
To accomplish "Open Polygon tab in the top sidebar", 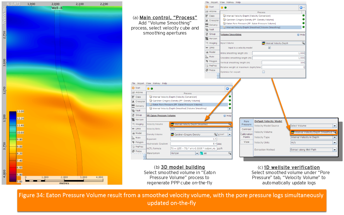I will click(212, 61).
